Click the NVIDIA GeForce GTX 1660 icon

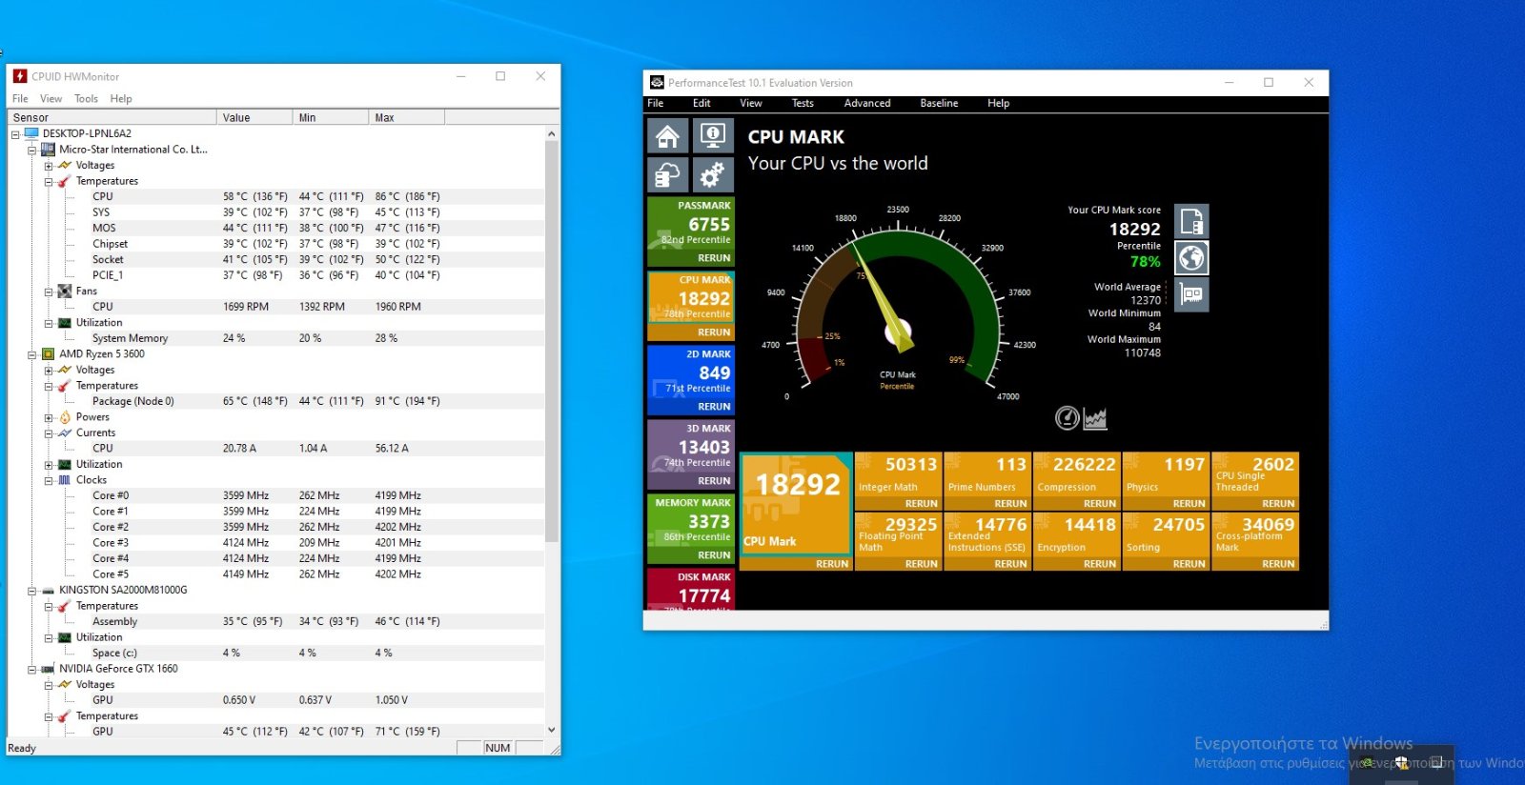48,669
